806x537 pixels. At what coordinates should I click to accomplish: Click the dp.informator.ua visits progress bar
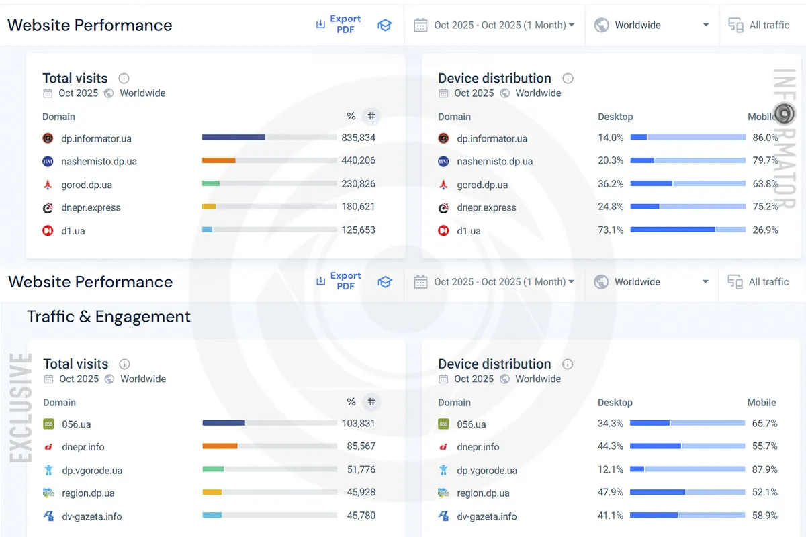coord(269,138)
